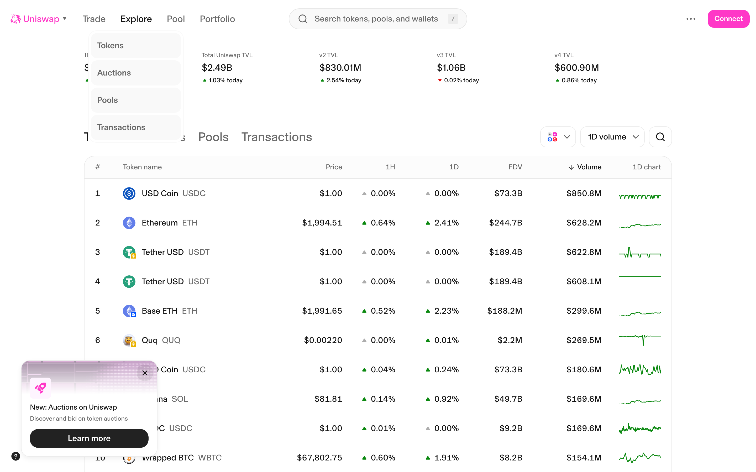Open the network filter dropdown
This screenshot has height=472, width=756.
[558, 137]
